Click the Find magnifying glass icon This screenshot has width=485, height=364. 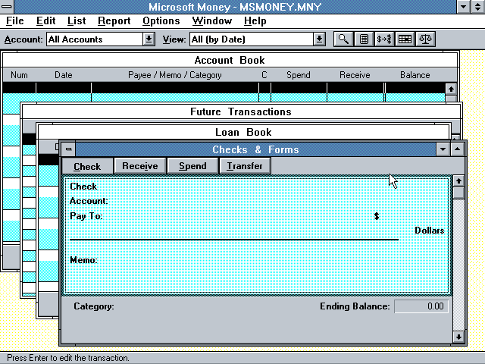343,39
